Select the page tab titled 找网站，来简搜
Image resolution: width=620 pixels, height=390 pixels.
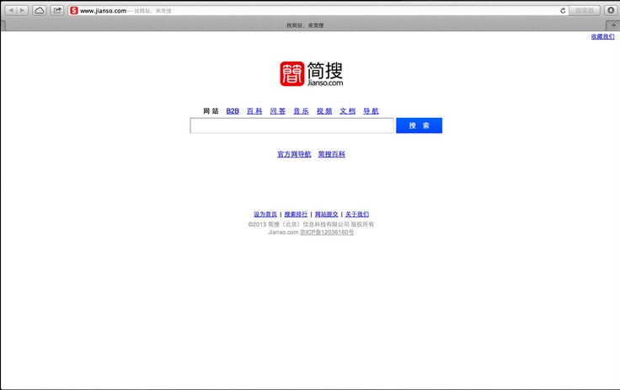tap(305, 25)
